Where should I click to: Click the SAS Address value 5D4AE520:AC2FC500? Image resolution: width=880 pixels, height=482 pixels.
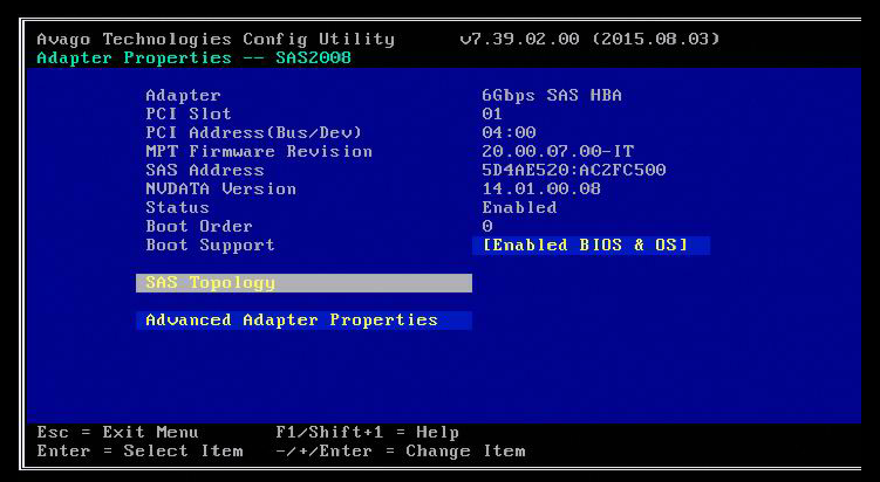point(574,170)
